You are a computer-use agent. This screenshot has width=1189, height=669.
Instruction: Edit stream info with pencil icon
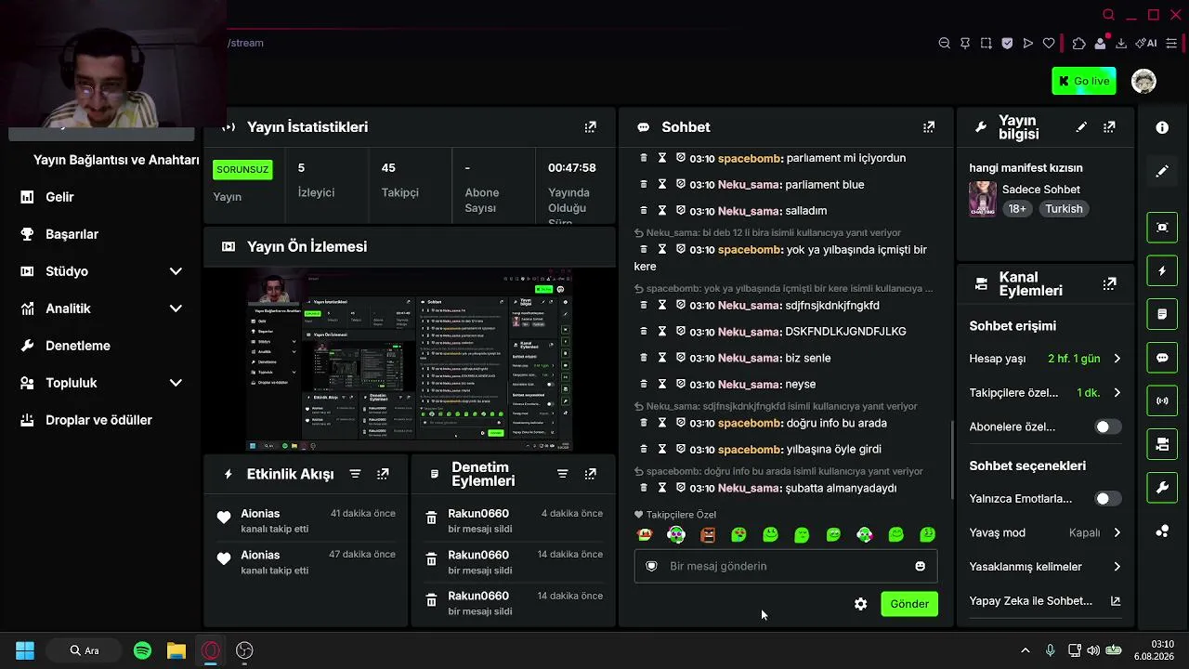[x=1081, y=127]
